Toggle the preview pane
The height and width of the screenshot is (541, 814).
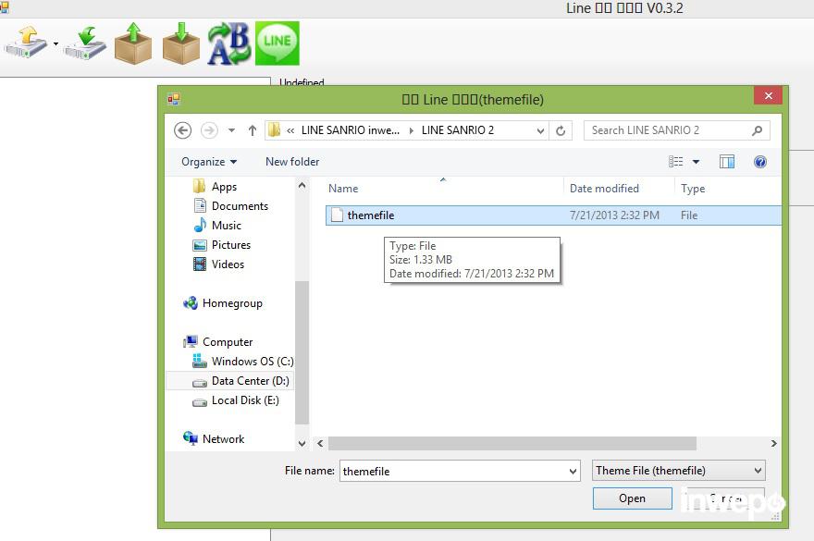(727, 162)
